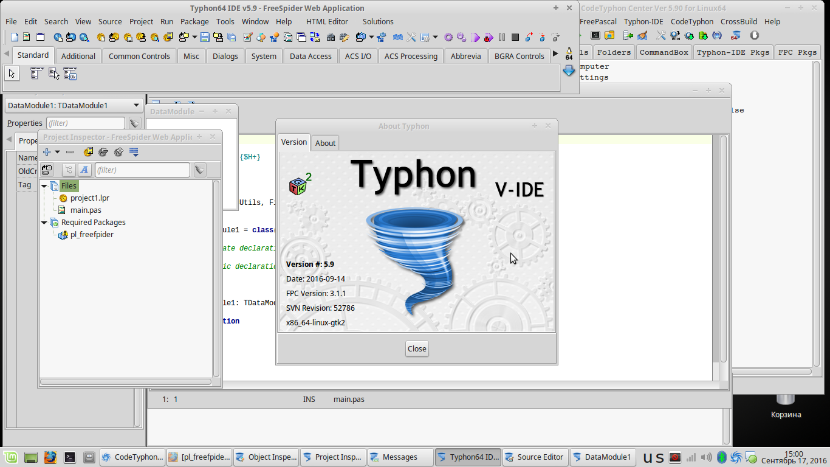Switch to Messages window in taskbar
This screenshot has height=467, width=830.
click(x=400, y=457)
